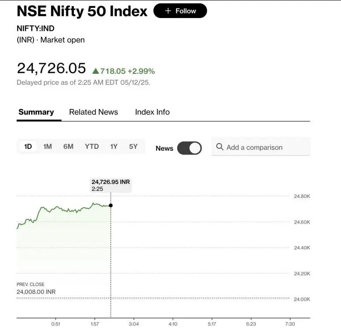Click the chart's current price dot
Viewport: 341px width, 328px height.
111,205
